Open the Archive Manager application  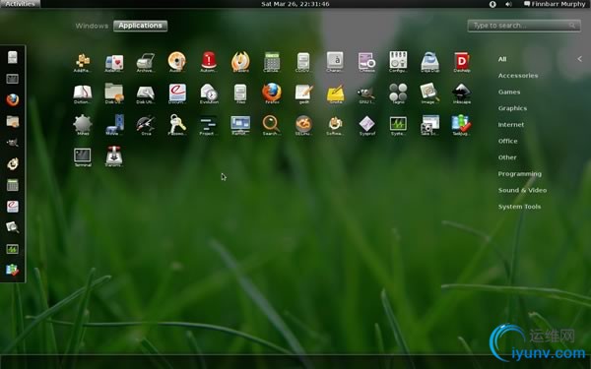[x=146, y=61]
